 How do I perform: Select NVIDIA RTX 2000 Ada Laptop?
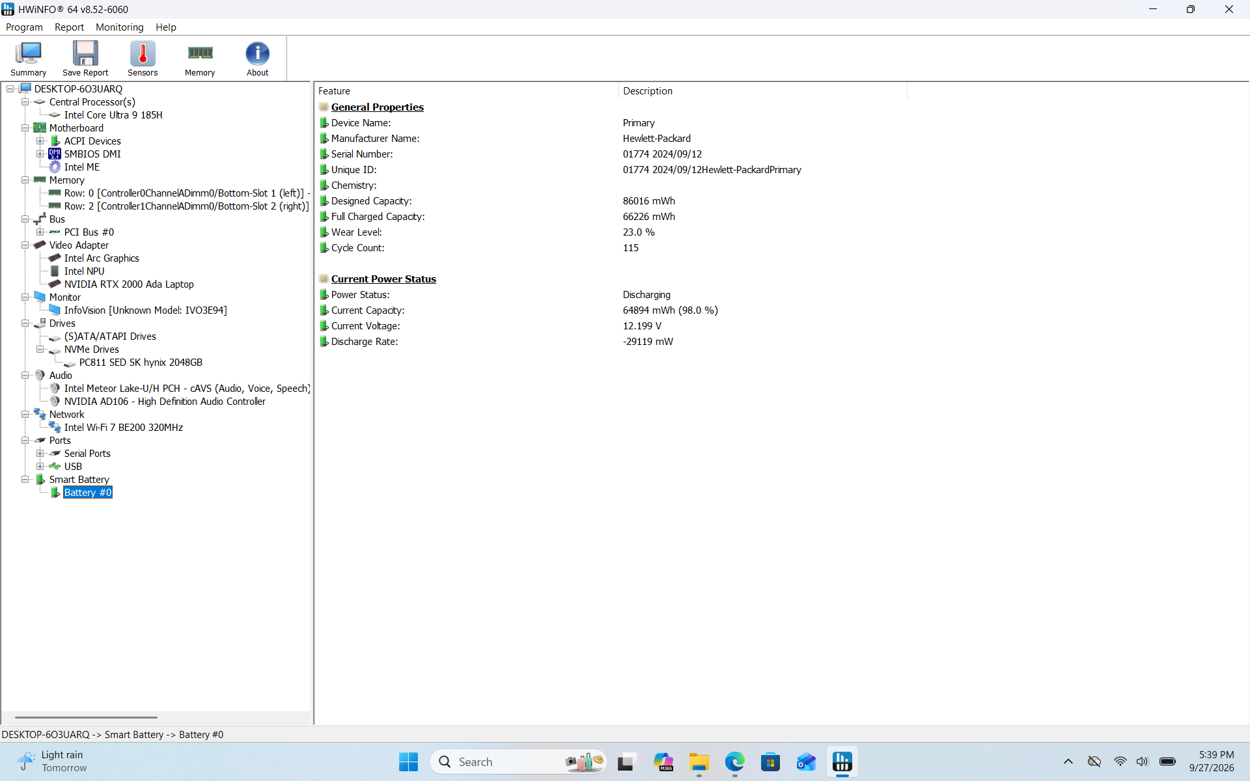click(129, 284)
